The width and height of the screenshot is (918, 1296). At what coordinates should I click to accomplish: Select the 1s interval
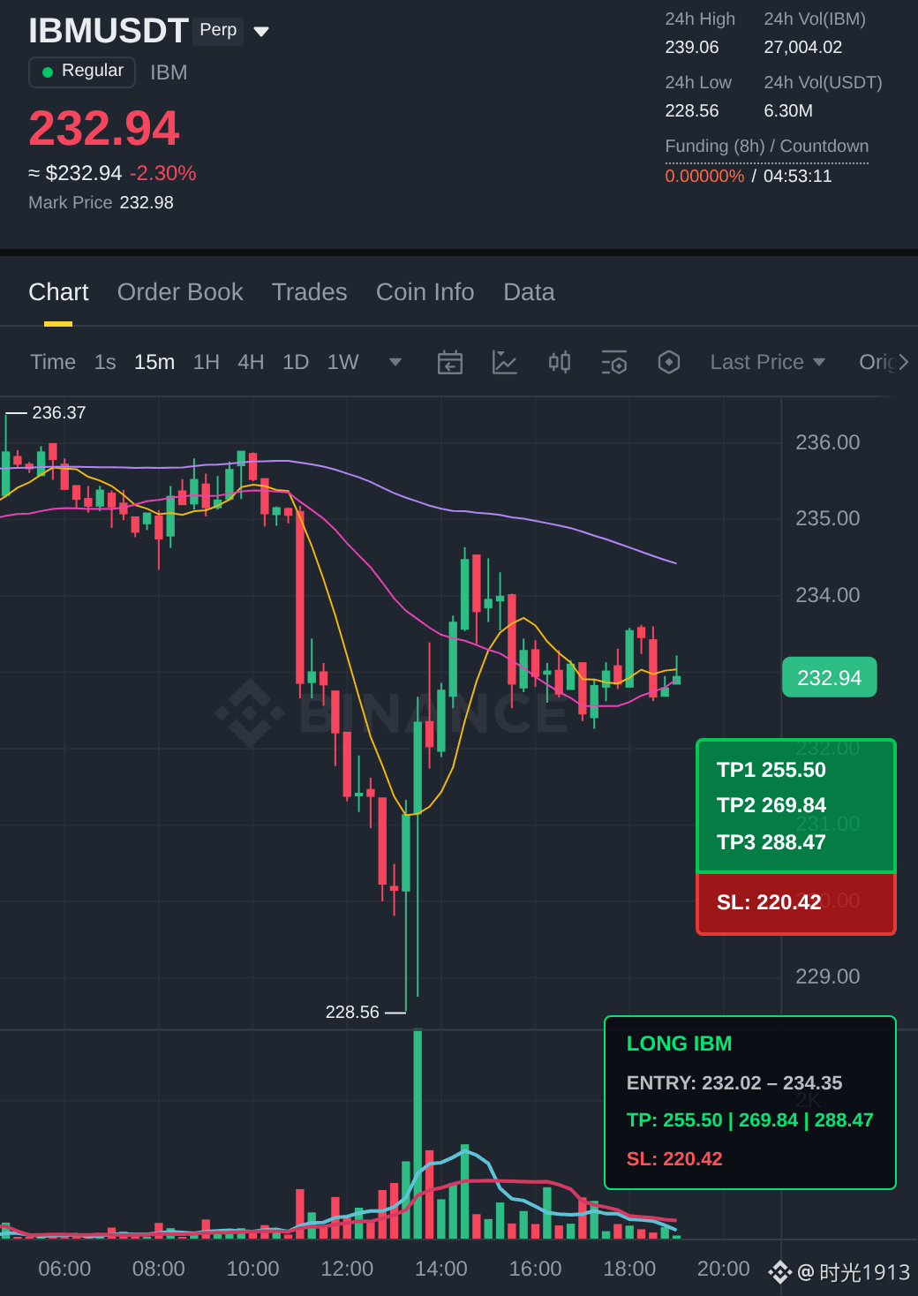pyautogui.click(x=105, y=362)
